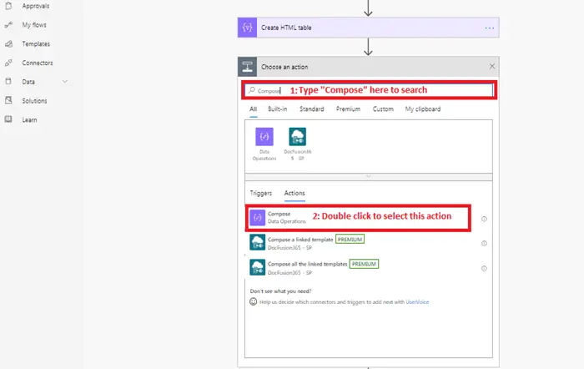Collapse the connectors list with the chevron
This screenshot has height=369, width=584.
tap(369, 176)
